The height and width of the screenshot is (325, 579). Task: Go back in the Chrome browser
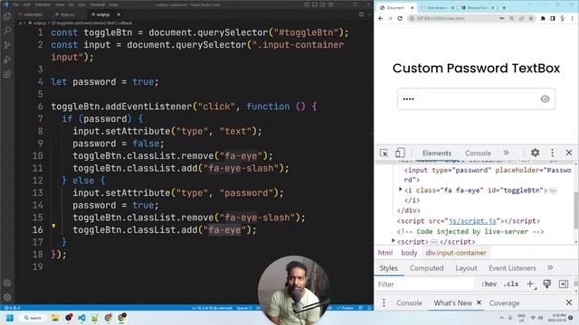(381, 18)
